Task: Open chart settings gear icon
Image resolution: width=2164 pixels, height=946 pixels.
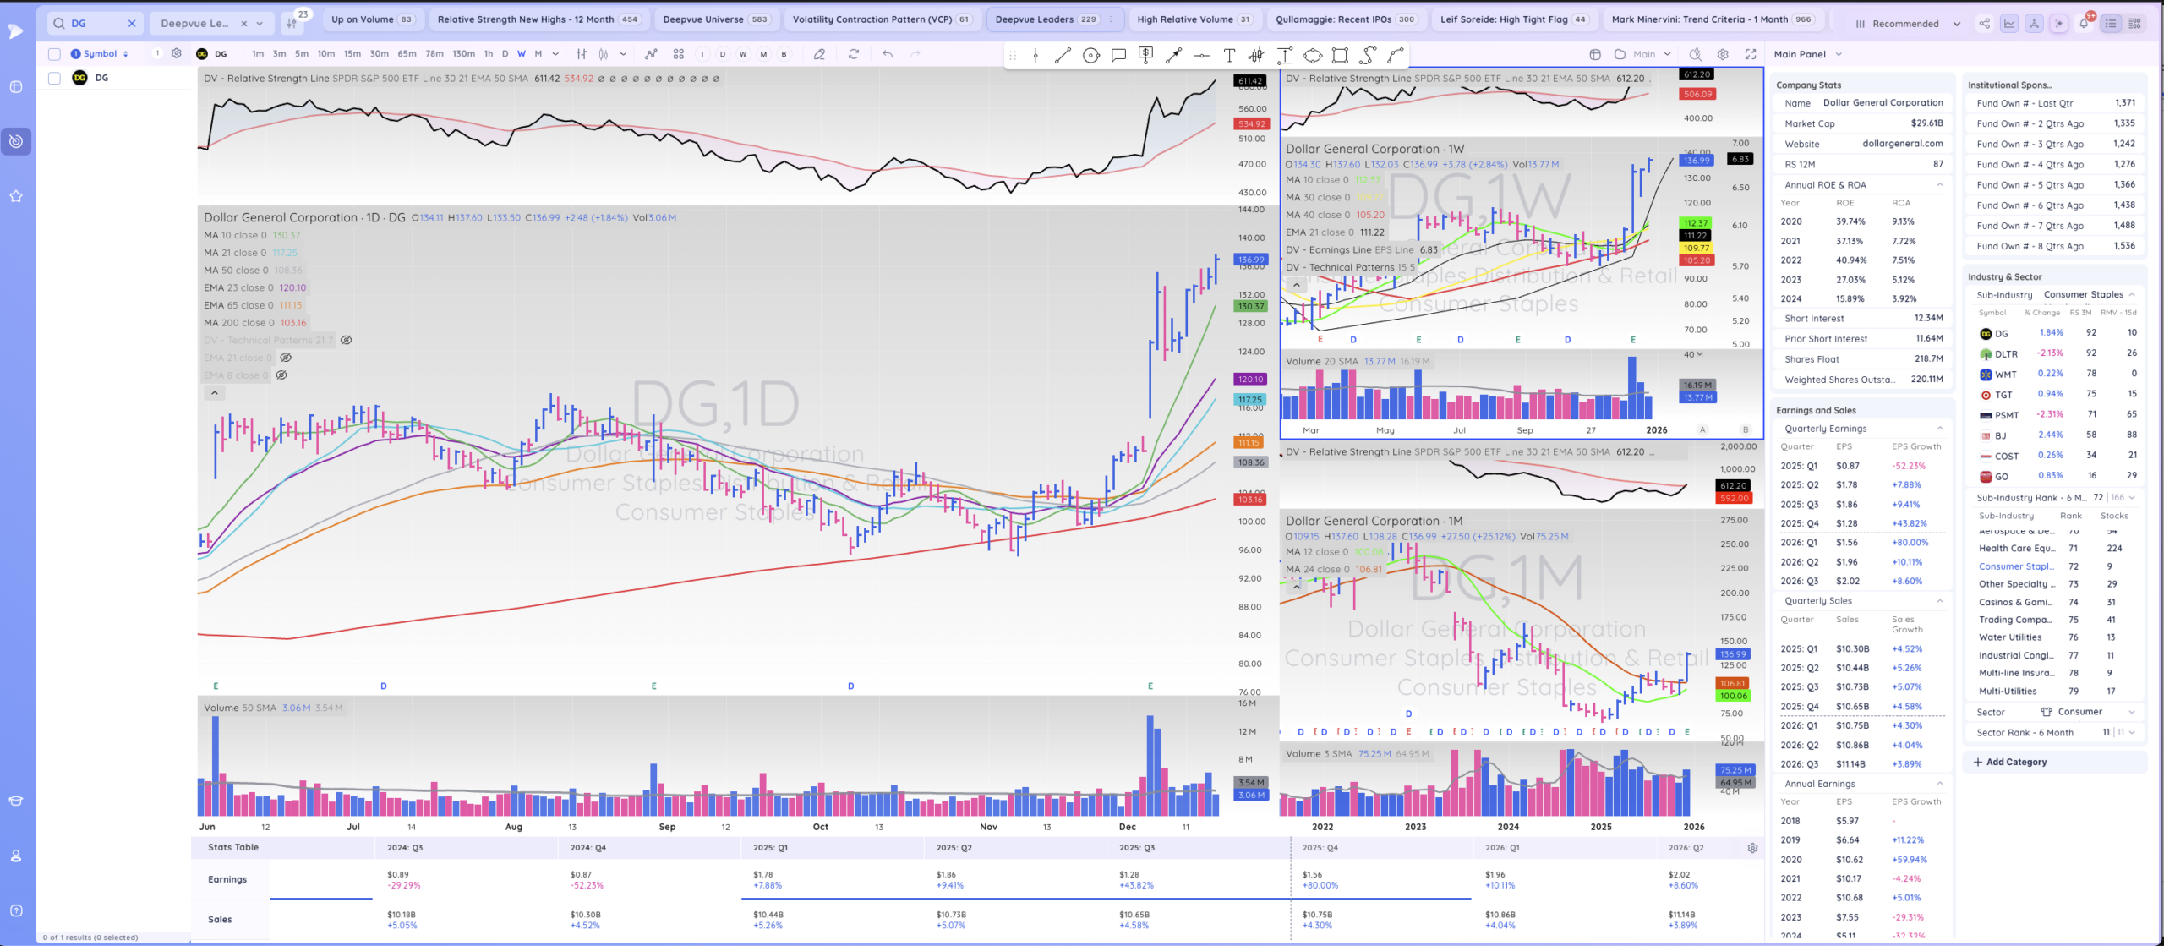Action: [x=1723, y=54]
